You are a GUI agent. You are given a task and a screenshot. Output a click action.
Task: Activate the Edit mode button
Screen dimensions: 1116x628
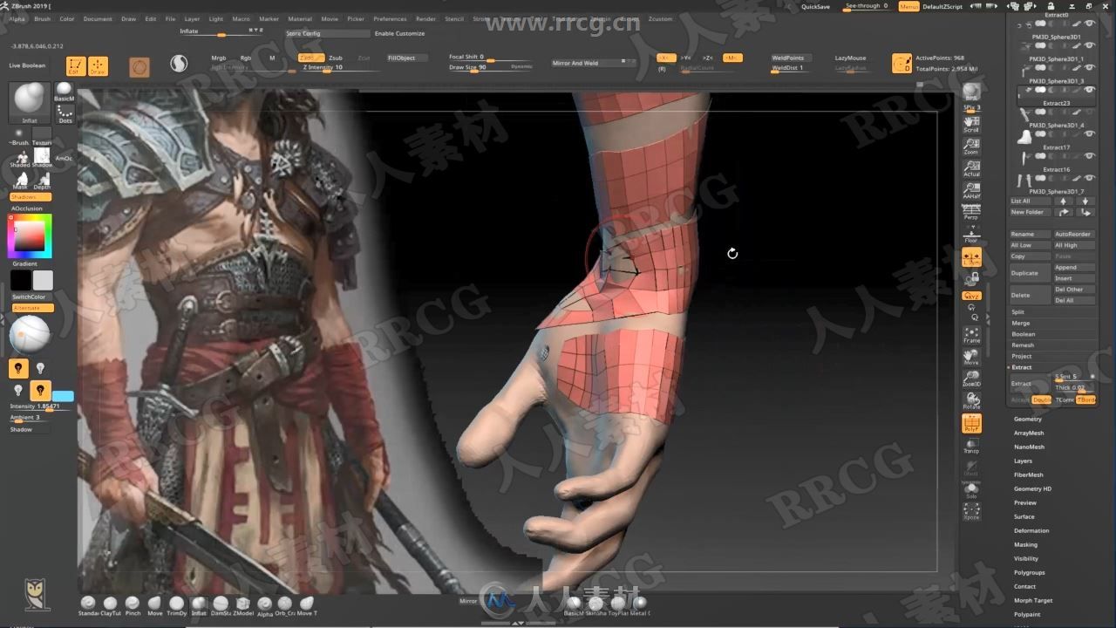pyautogui.click(x=77, y=66)
